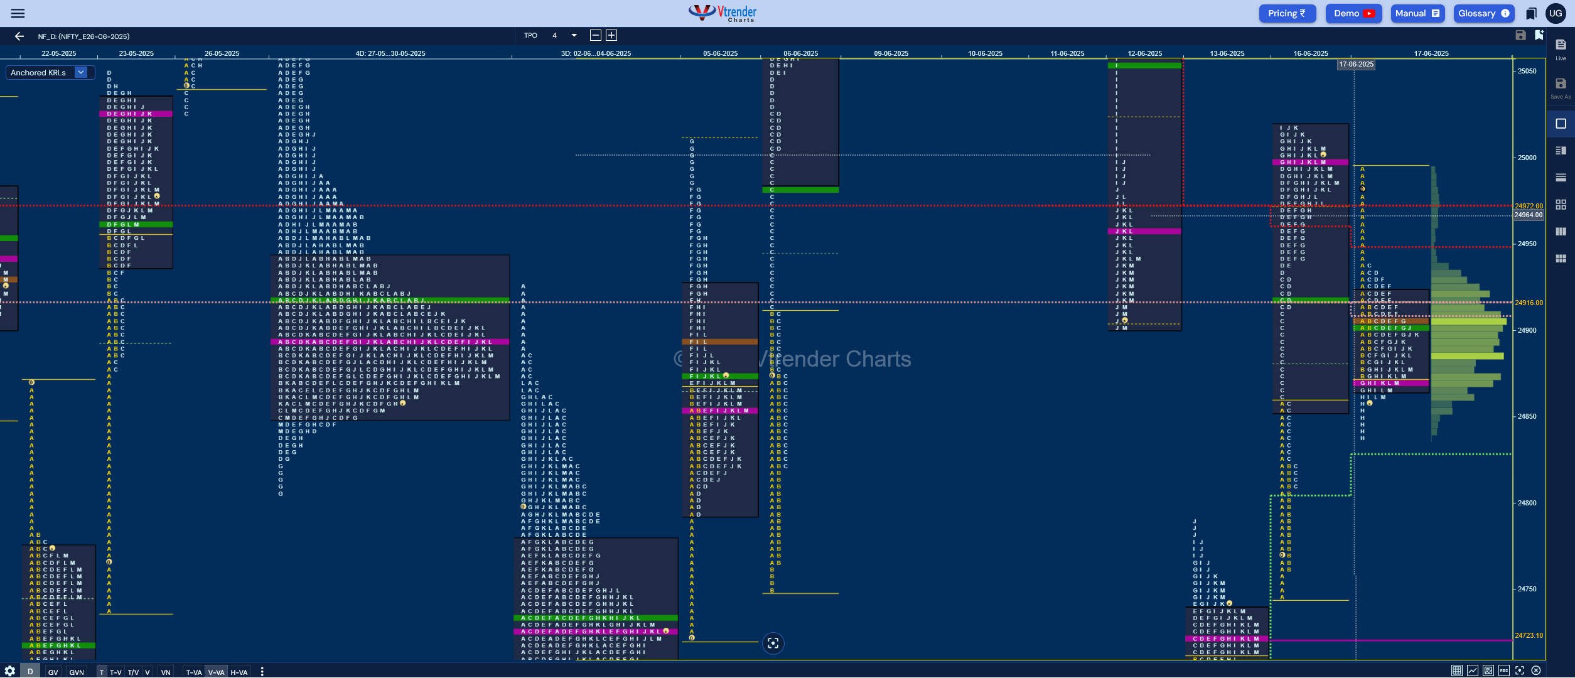Click the Vtrender Charts logo
The image size is (1575, 678).
coord(723,13)
